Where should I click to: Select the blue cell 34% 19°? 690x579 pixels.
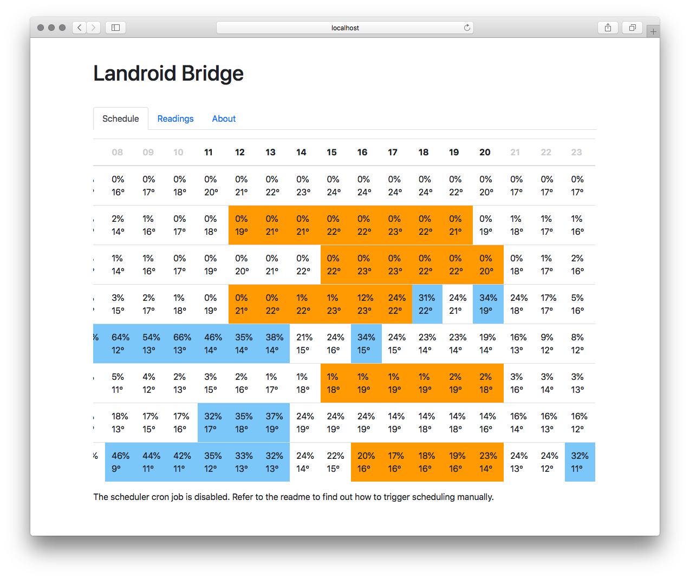488,304
